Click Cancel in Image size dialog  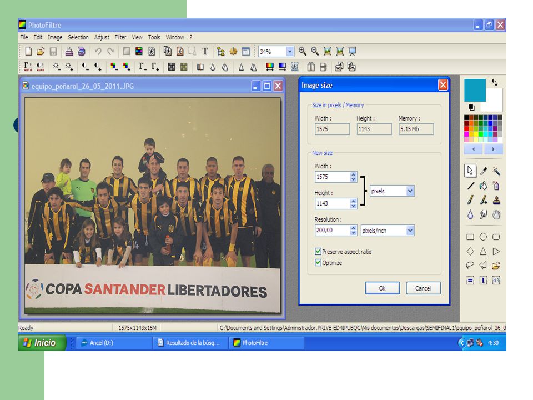coord(423,288)
